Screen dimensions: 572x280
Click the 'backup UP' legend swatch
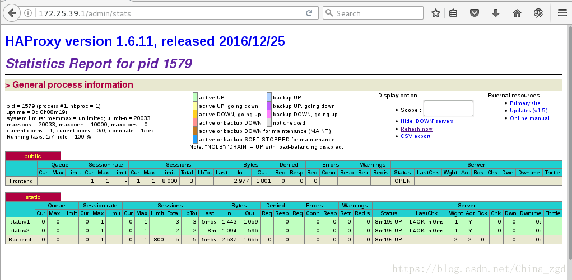pyautogui.click(x=269, y=97)
